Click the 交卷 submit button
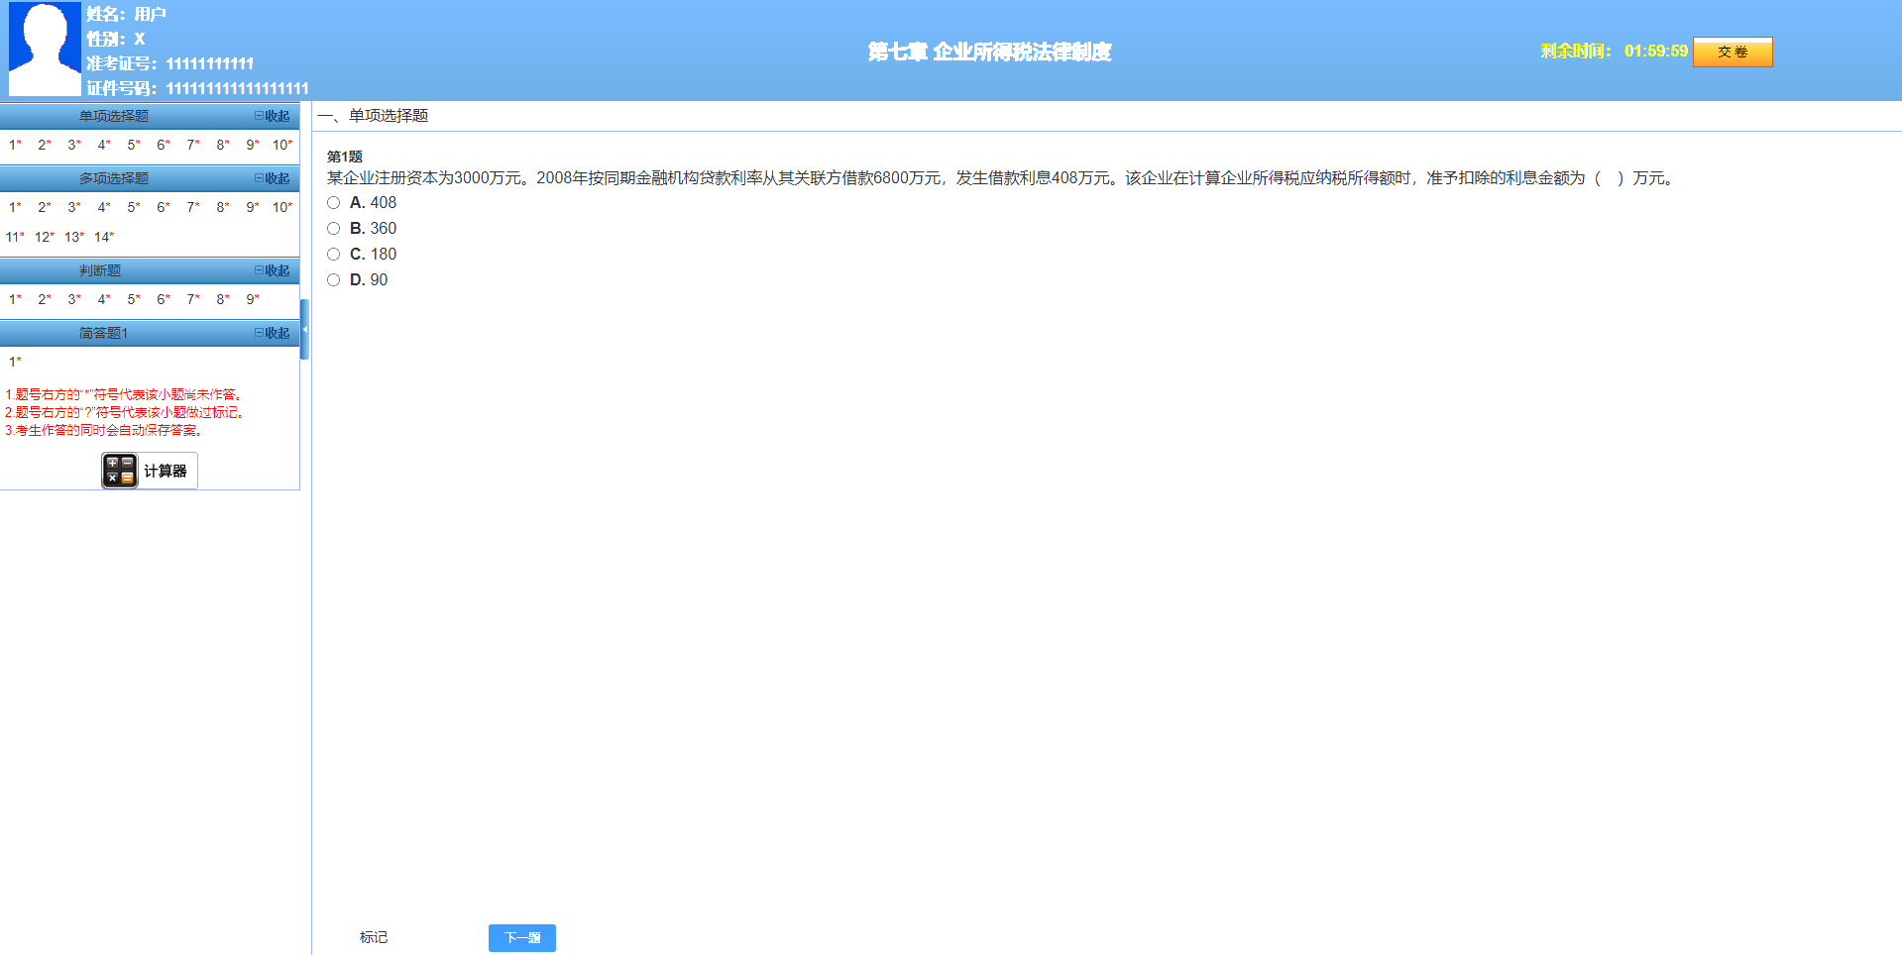The height and width of the screenshot is (955, 1902). [x=1733, y=52]
